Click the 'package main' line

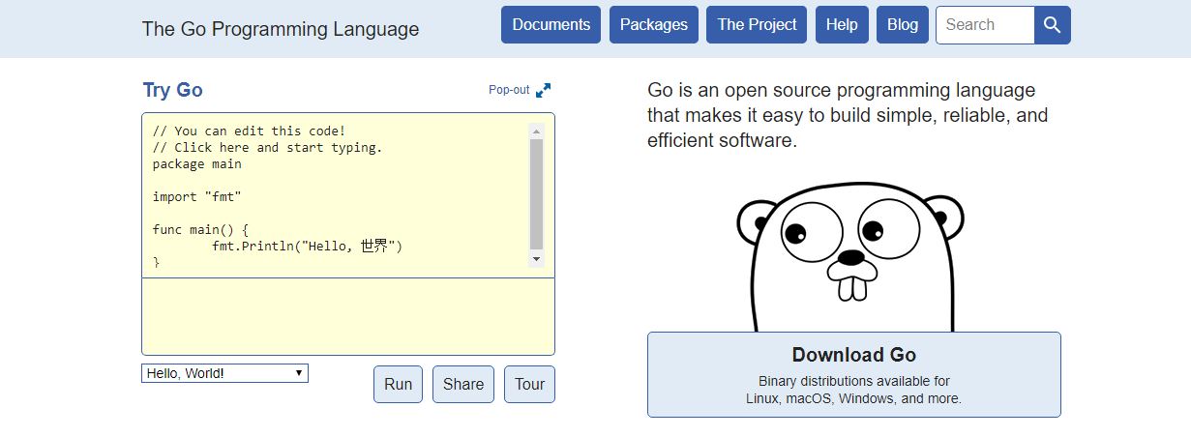click(197, 163)
